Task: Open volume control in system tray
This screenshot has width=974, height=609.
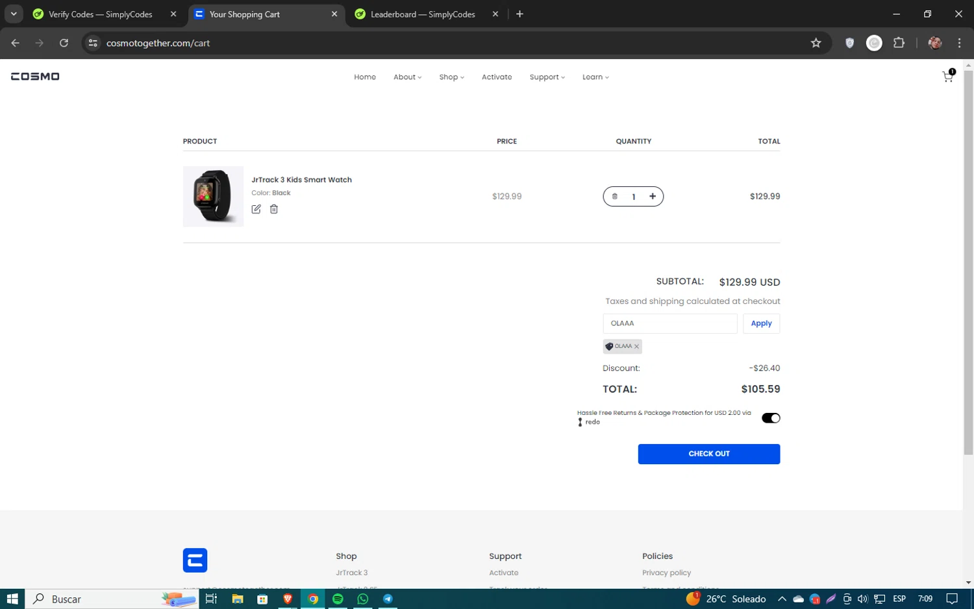Action: tap(862, 599)
